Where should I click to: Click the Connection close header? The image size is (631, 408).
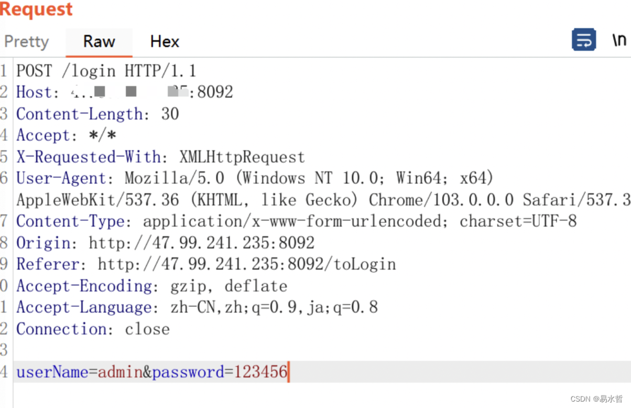coord(93,329)
